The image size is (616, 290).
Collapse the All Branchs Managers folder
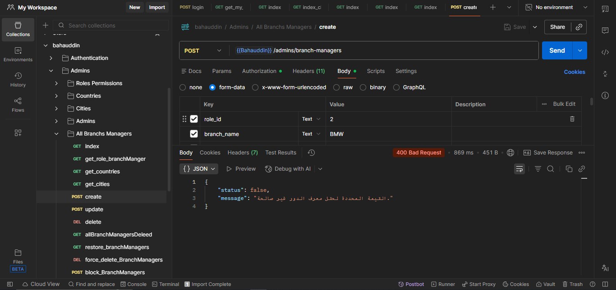(56, 134)
